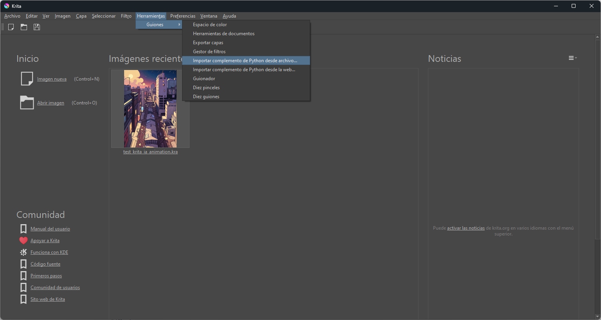The height and width of the screenshot is (320, 601).
Task: Click the scrollbar up arrow at right edge
Action: [x=597, y=37]
